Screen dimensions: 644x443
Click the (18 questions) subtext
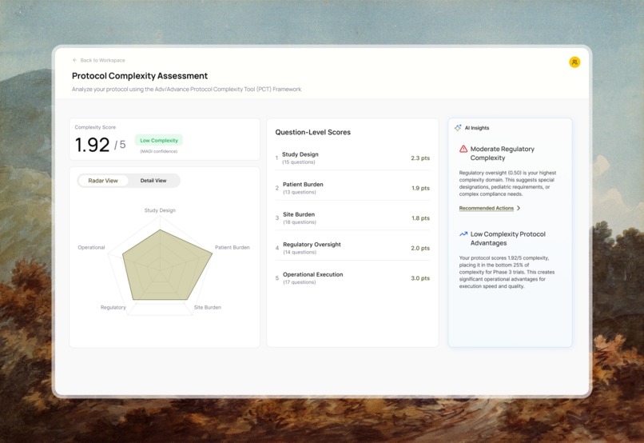click(300, 222)
